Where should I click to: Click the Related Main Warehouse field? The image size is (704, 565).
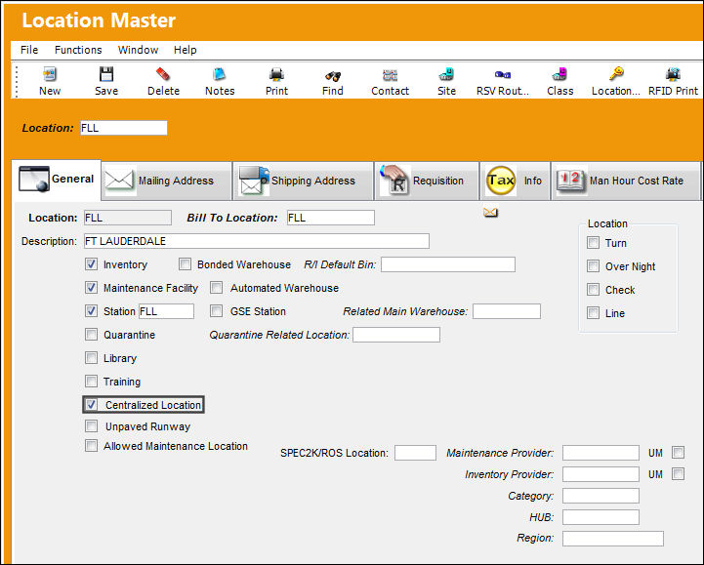507,311
